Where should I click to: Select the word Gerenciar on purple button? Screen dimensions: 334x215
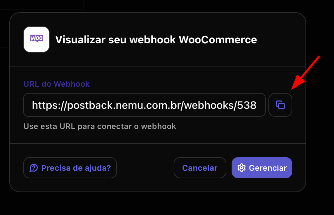(x=268, y=168)
